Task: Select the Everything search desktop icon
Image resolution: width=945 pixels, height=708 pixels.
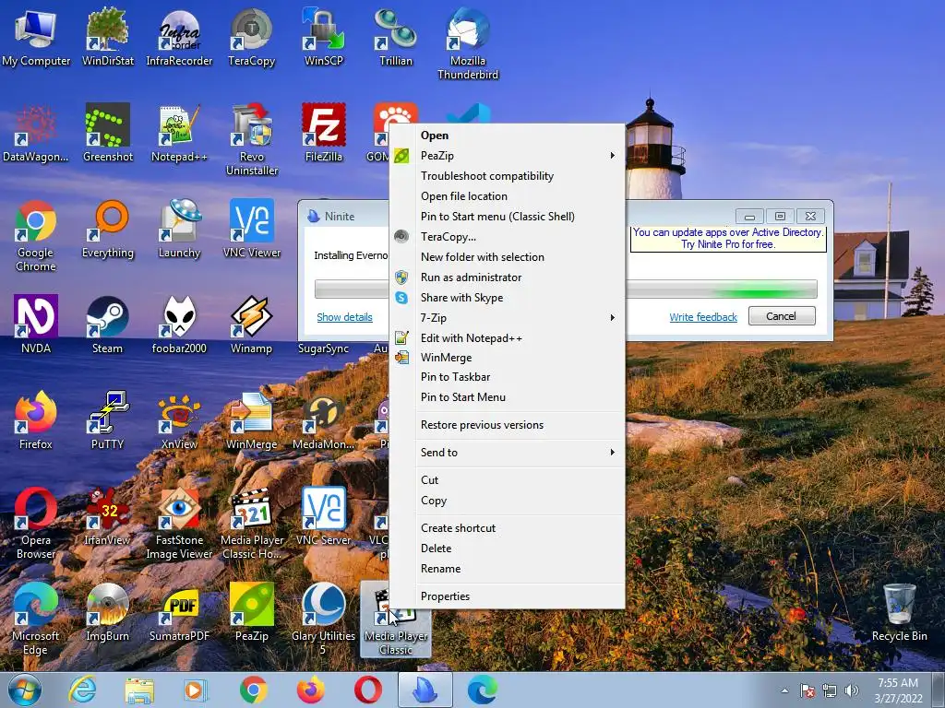Action: (x=108, y=229)
